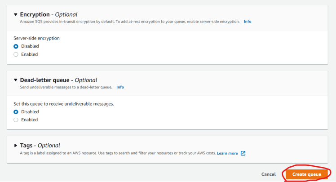336x182 pixels.
Task: Select Enabled for server-side encryption
Action: pyautogui.click(x=16, y=54)
